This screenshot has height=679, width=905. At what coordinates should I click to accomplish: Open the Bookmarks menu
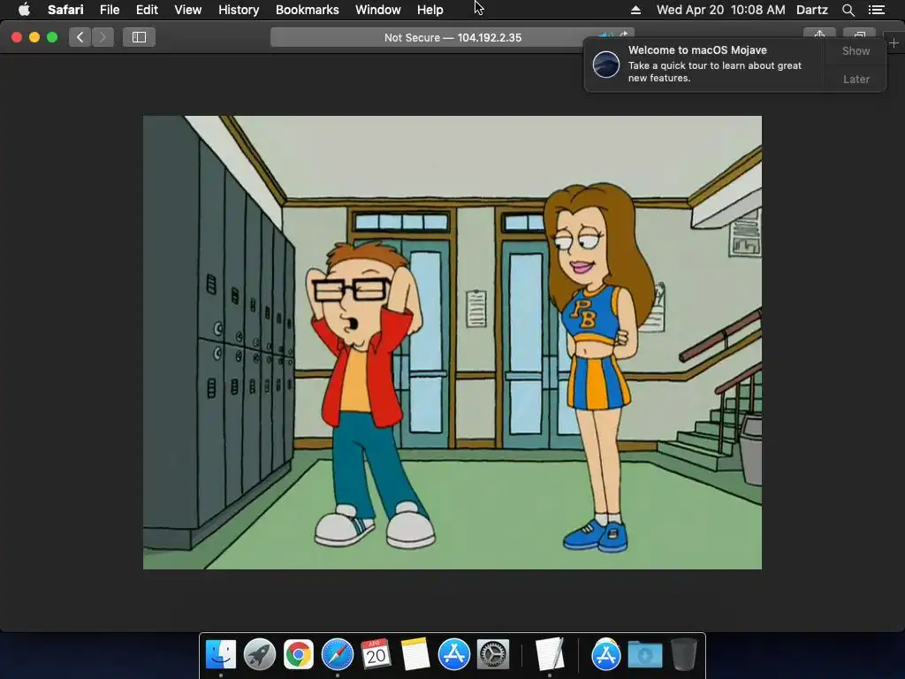coord(307,10)
